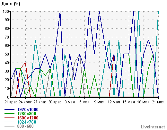The height and width of the screenshot is (130, 167).
Task: Click the 1280×800 legend label
Action: 27,114
